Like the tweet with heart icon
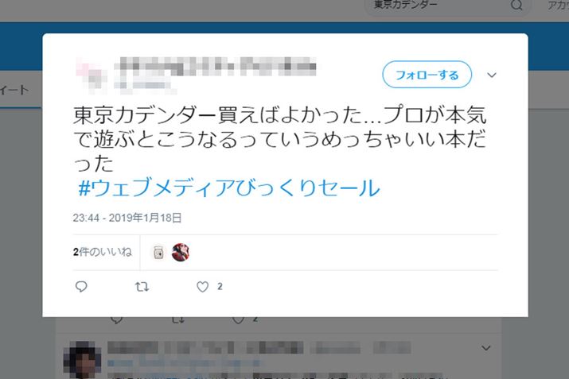 202,287
